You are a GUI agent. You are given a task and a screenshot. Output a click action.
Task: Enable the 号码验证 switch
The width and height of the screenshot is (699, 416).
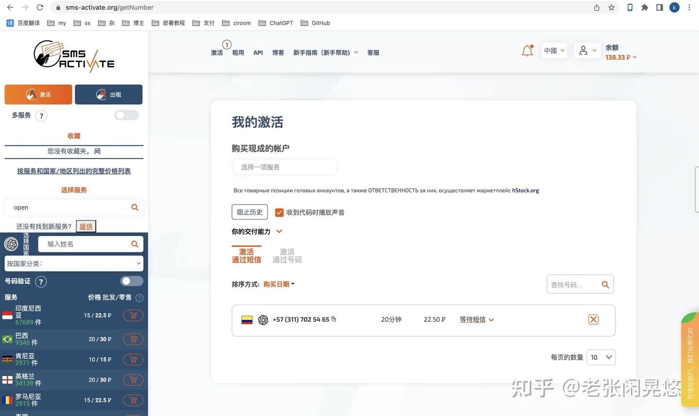coord(131,281)
